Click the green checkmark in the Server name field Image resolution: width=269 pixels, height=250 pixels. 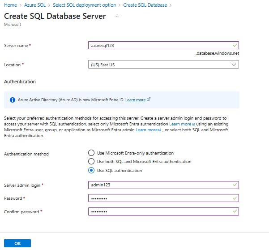pyautogui.click(x=235, y=45)
